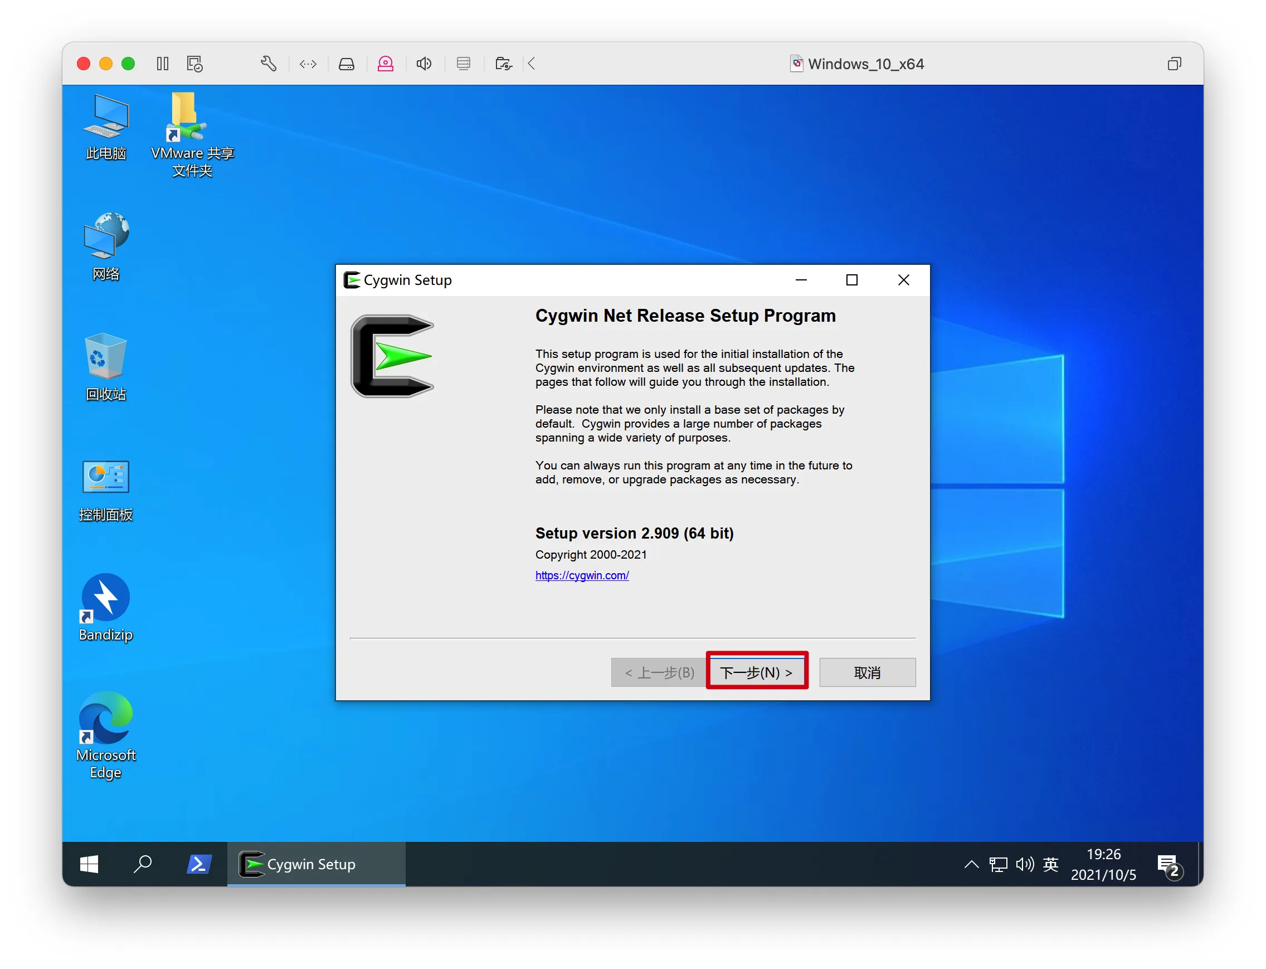The image size is (1266, 969).
Task: Click the shared folder icon in VM toolbar
Action: pyautogui.click(x=503, y=64)
